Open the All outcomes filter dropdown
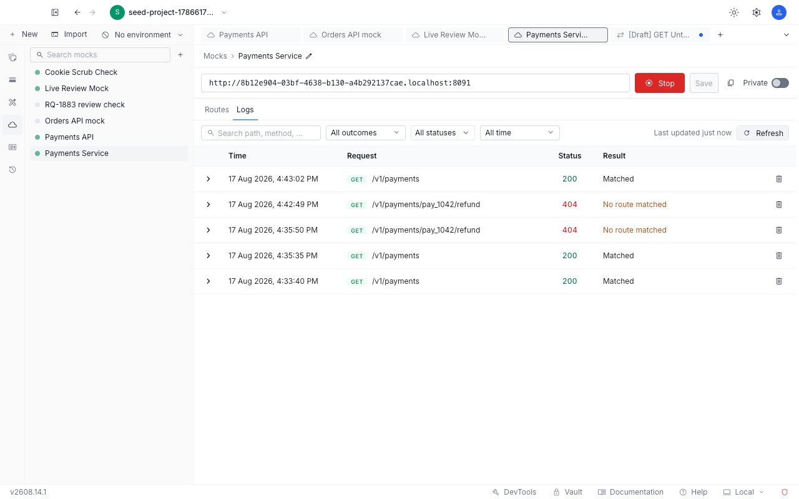 pos(366,133)
